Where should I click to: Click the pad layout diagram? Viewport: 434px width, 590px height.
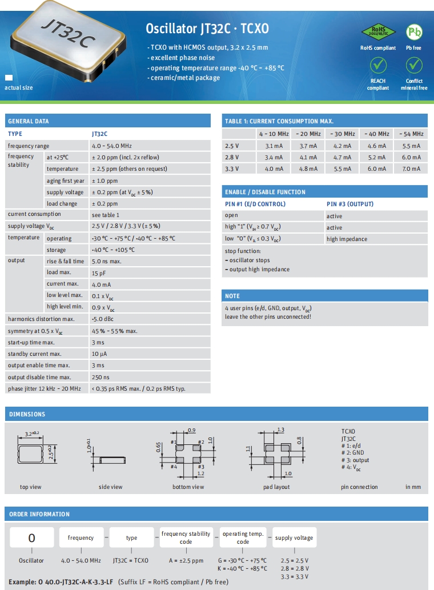[276, 455]
